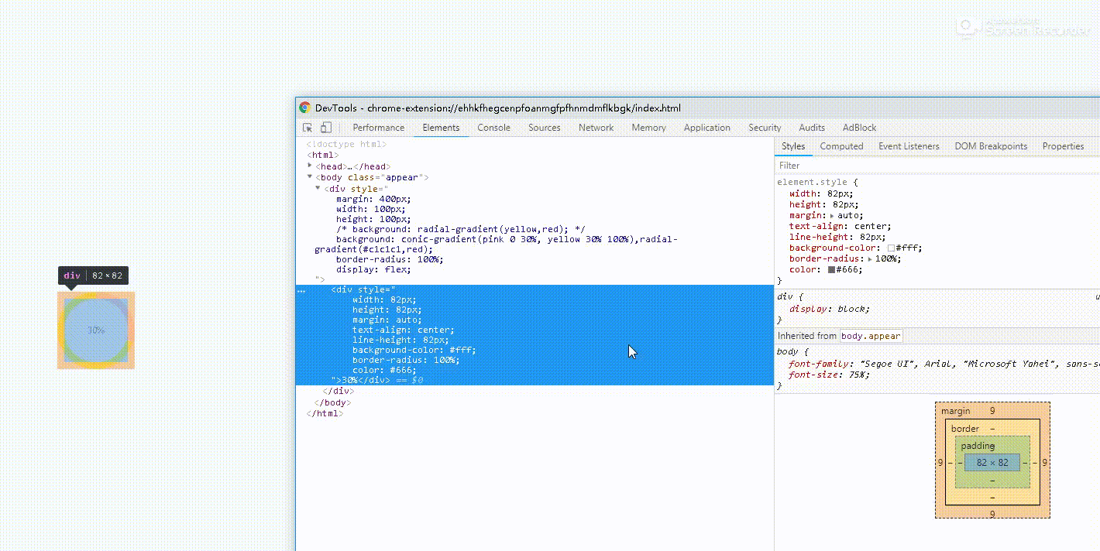Viewport: 1100px width, 551px height.
Task: Open the #fff background-color swatch
Action: pos(891,248)
